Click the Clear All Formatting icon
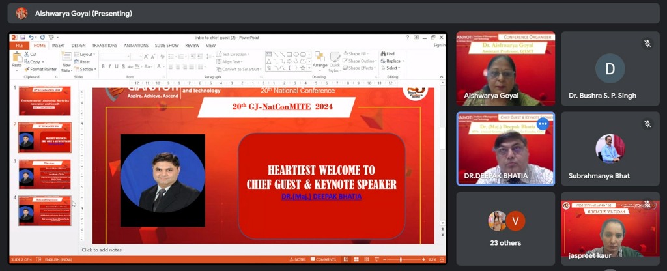The image size is (667, 271). pyautogui.click(x=162, y=57)
